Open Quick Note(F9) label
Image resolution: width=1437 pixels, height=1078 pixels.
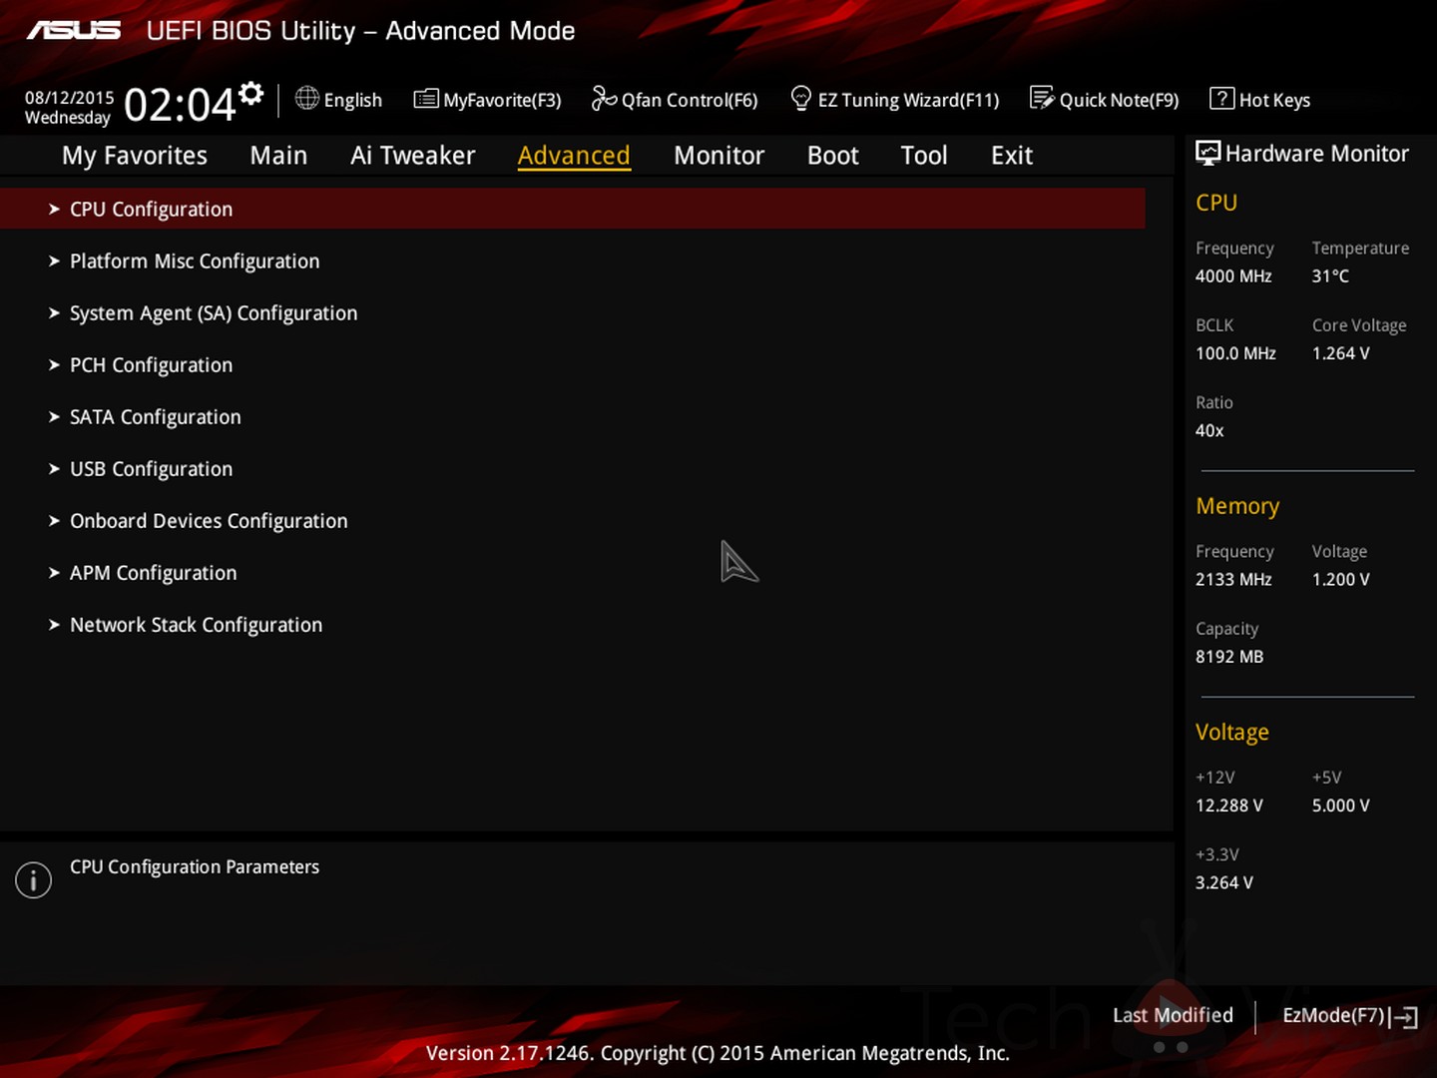[x=1119, y=100]
